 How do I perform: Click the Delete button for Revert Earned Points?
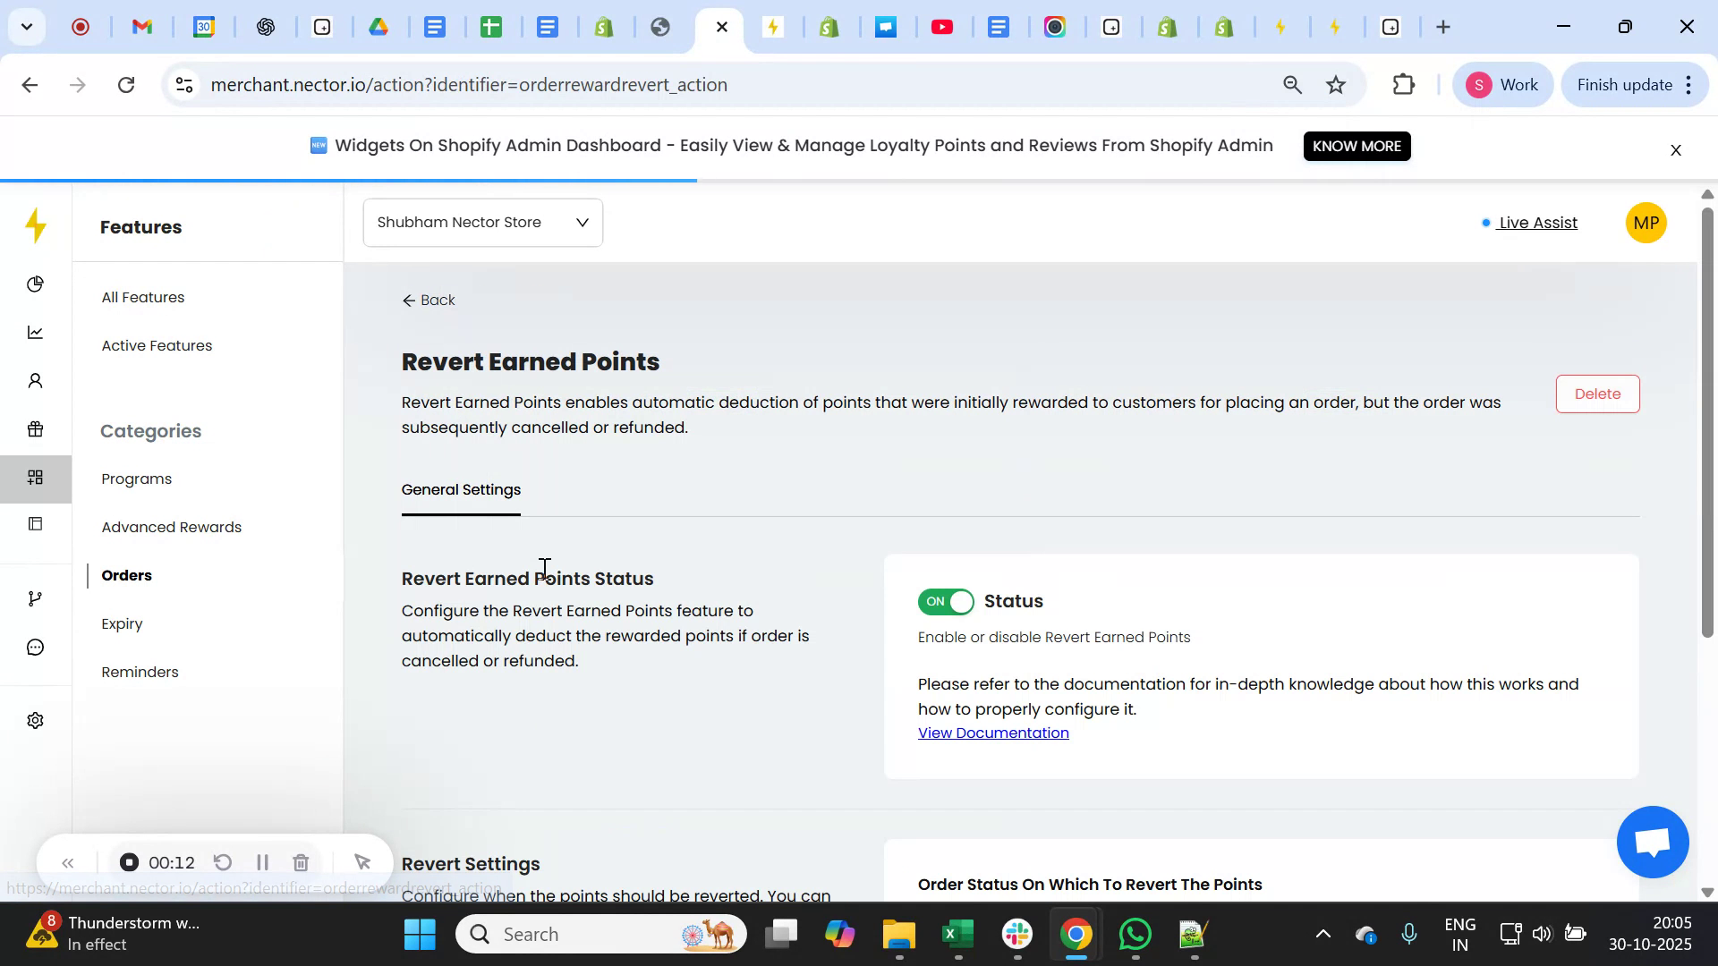[x=1597, y=394]
